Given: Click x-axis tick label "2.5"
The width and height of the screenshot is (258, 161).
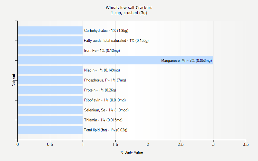Looking at the screenshot, I should (181, 144).
